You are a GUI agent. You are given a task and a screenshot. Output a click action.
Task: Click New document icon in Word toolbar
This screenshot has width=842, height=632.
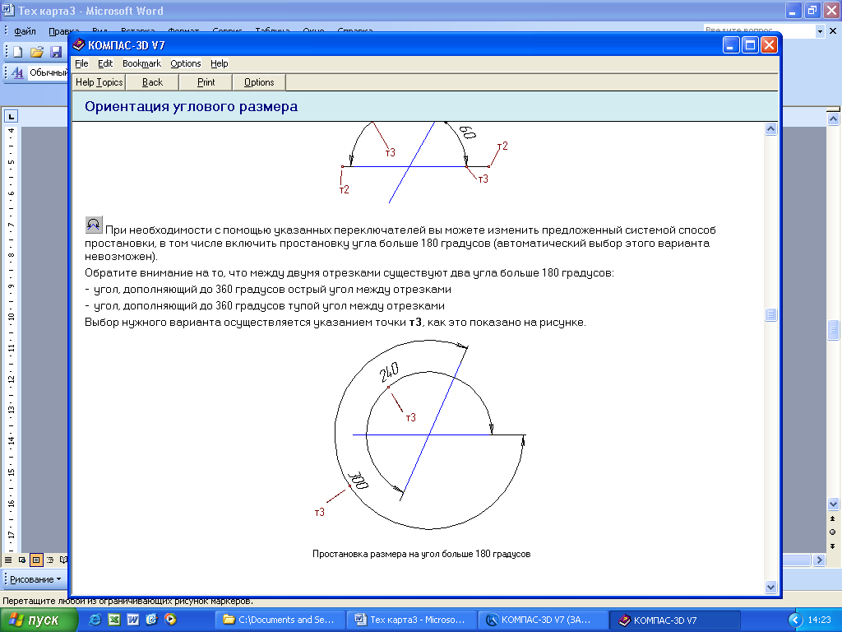point(18,52)
